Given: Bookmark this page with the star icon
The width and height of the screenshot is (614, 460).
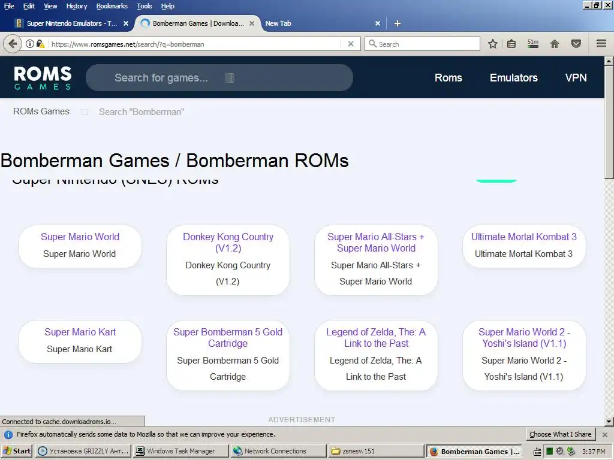Looking at the screenshot, I should click(x=493, y=44).
